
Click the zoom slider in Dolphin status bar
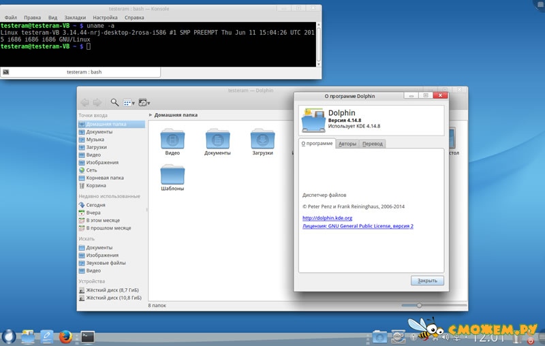click(434, 305)
